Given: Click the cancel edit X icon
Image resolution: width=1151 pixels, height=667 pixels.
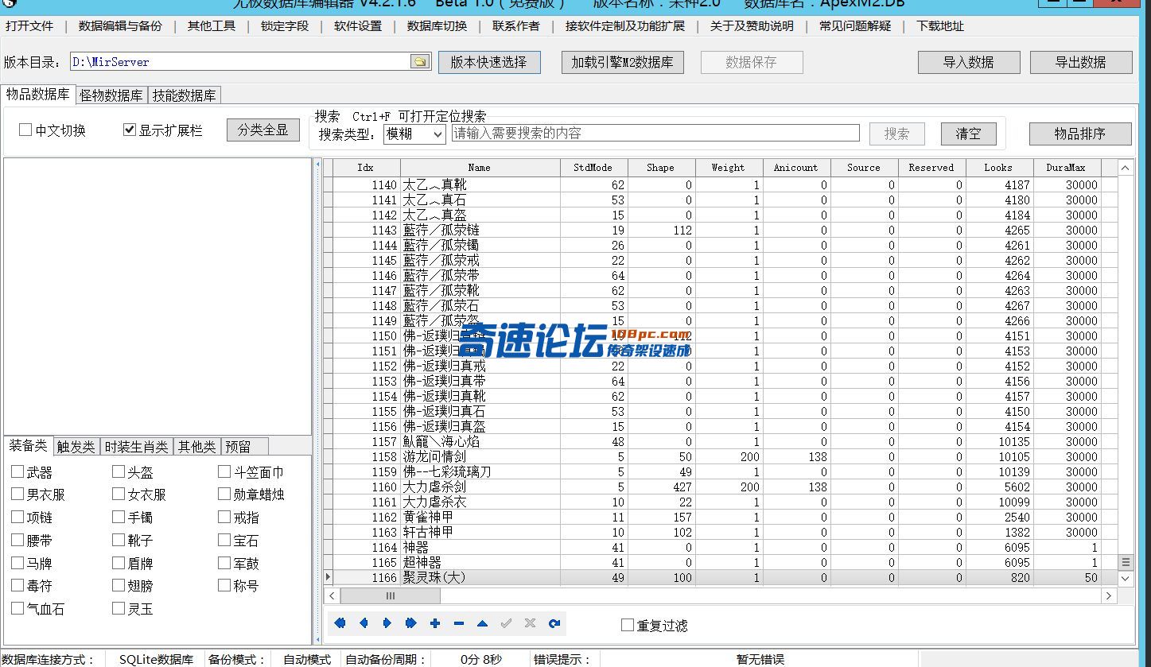Looking at the screenshot, I should [530, 623].
